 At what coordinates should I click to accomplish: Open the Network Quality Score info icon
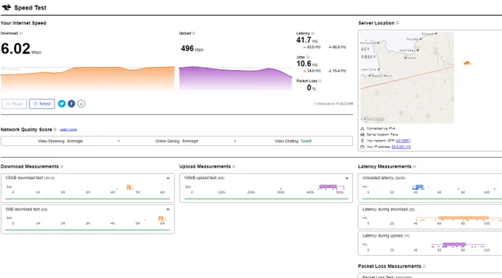(55, 130)
